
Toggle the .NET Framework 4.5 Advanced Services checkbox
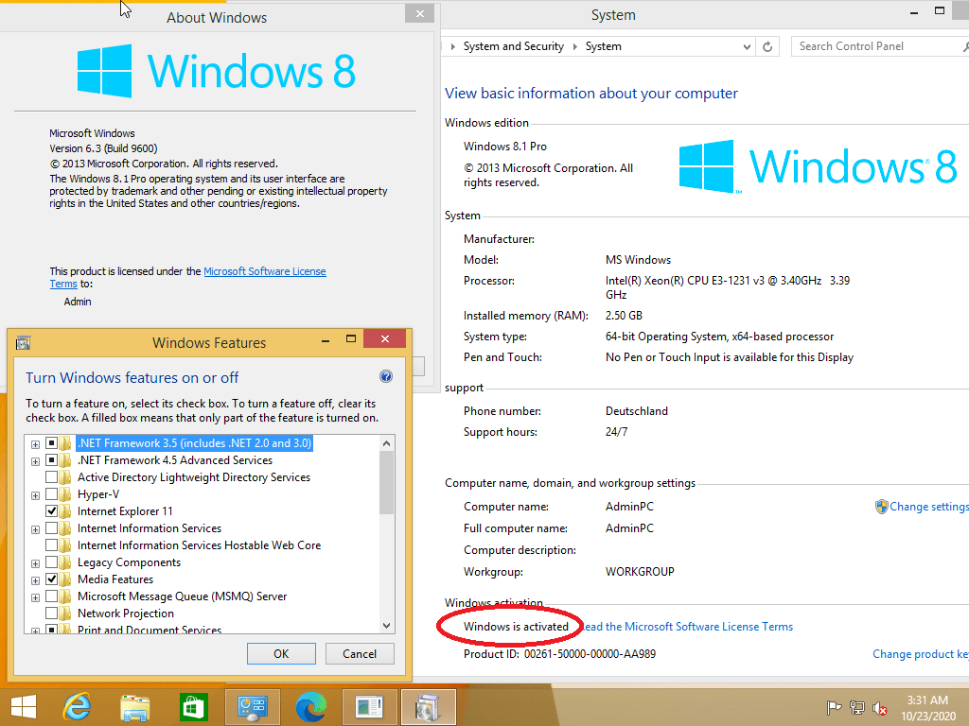tap(51, 460)
